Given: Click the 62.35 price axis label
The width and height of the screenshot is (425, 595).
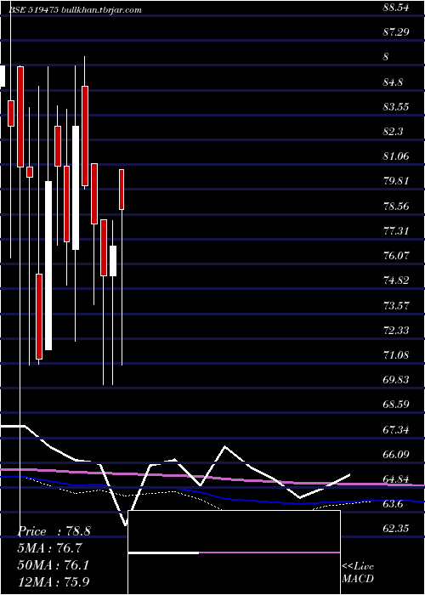Looking at the screenshot, I should [396, 529].
